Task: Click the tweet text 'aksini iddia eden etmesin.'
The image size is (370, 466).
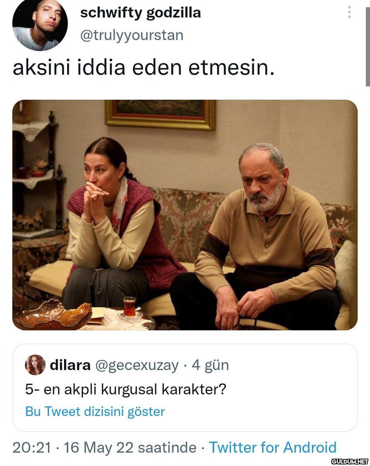Action: (144, 68)
